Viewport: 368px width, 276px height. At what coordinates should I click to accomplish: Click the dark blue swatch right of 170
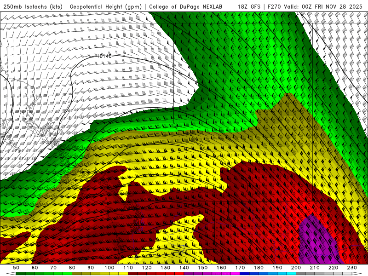[x=245, y=274]
